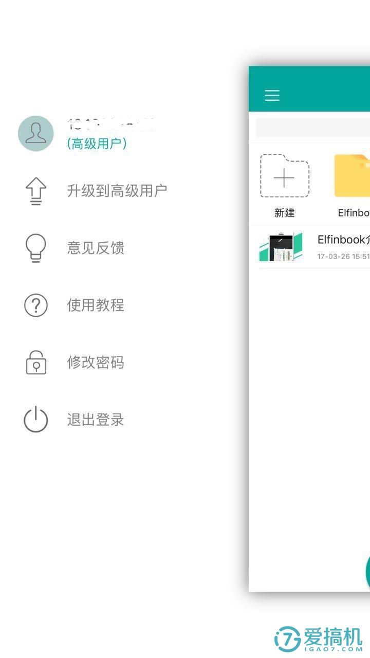Screen dimensions: 370x658
Task: Tap the question mark tutorial icon
Action: 36,305
